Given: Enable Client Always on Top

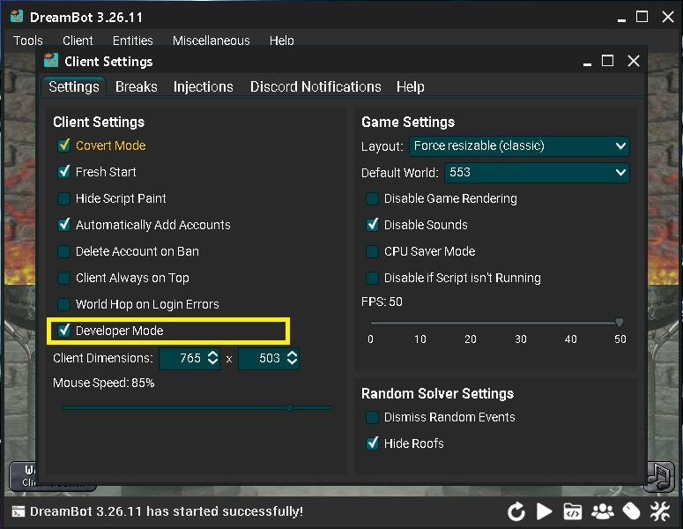Looking at the screenshot, I should tap(64, 278).
